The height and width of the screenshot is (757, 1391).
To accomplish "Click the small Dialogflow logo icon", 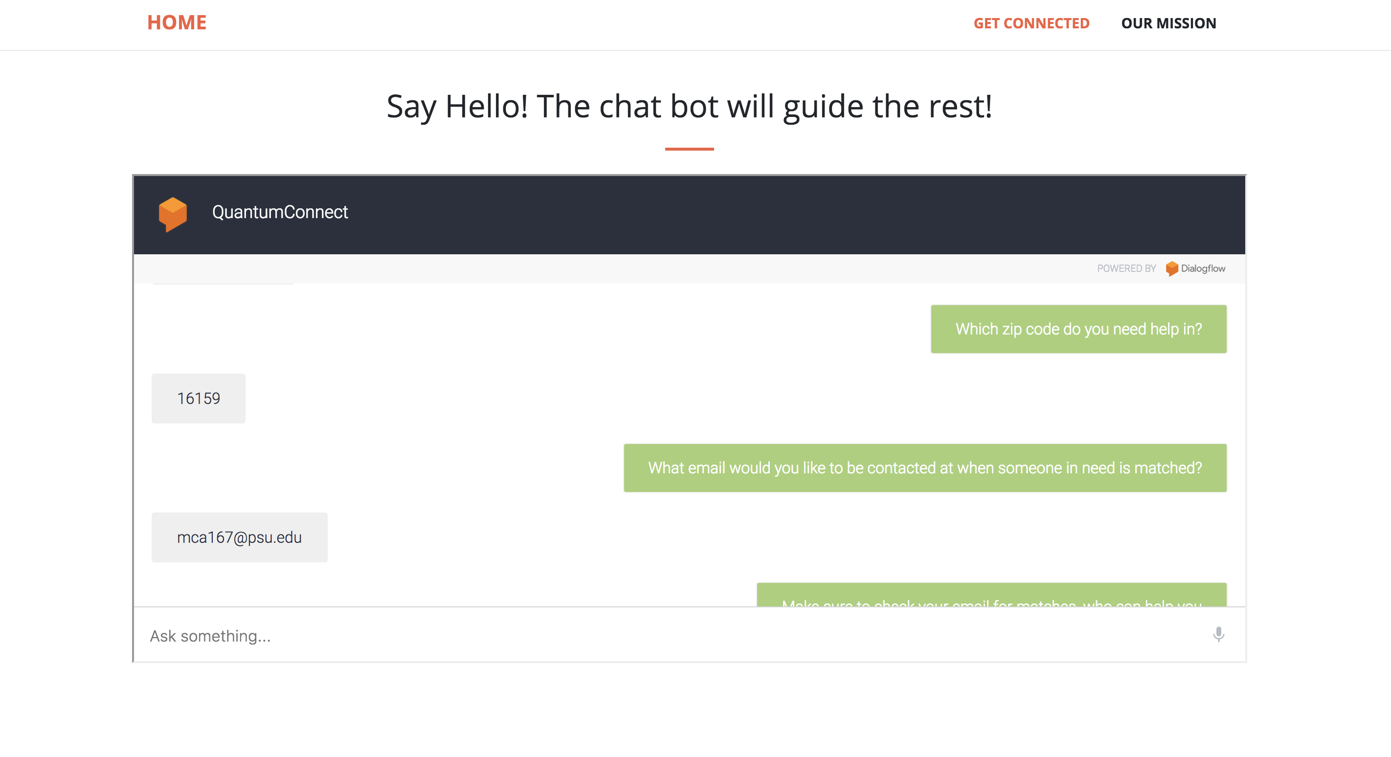I will [x=1171, y=268].
